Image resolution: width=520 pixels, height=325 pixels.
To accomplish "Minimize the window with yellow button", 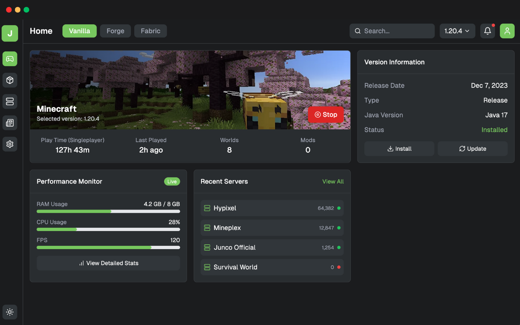I will pos(17,10).
